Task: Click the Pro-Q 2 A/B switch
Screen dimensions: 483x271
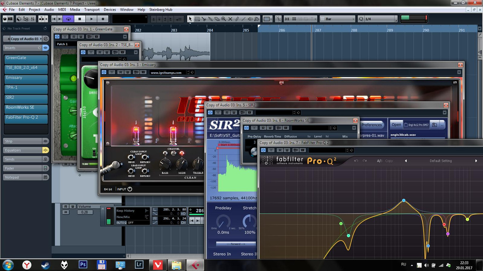Action: pos(380,161)
